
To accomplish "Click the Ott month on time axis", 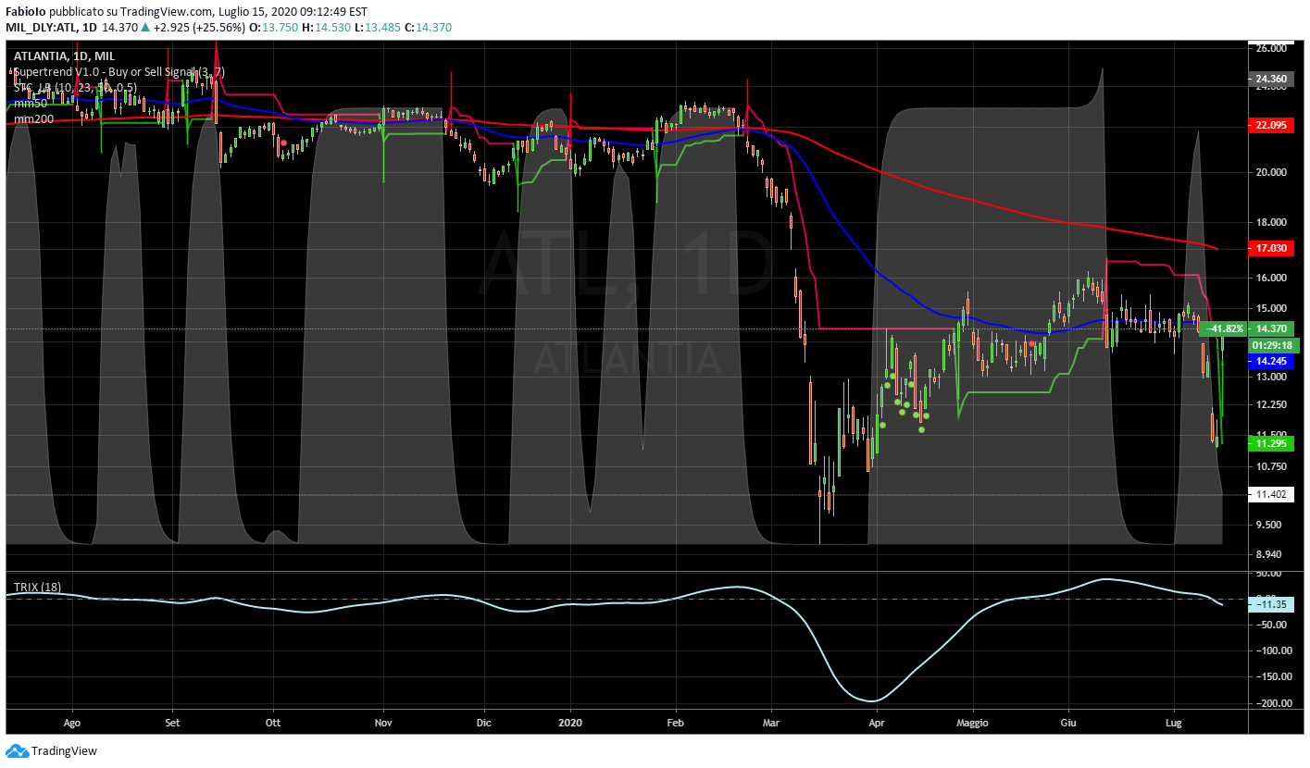I will pyautogui.click(x=272, y=723).
